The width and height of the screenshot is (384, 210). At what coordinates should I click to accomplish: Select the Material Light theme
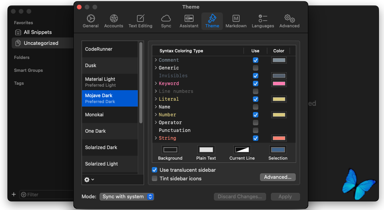point(110,82)
